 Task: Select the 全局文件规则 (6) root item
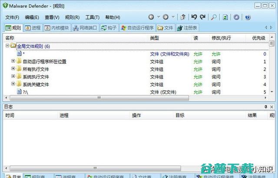(33, 47)
